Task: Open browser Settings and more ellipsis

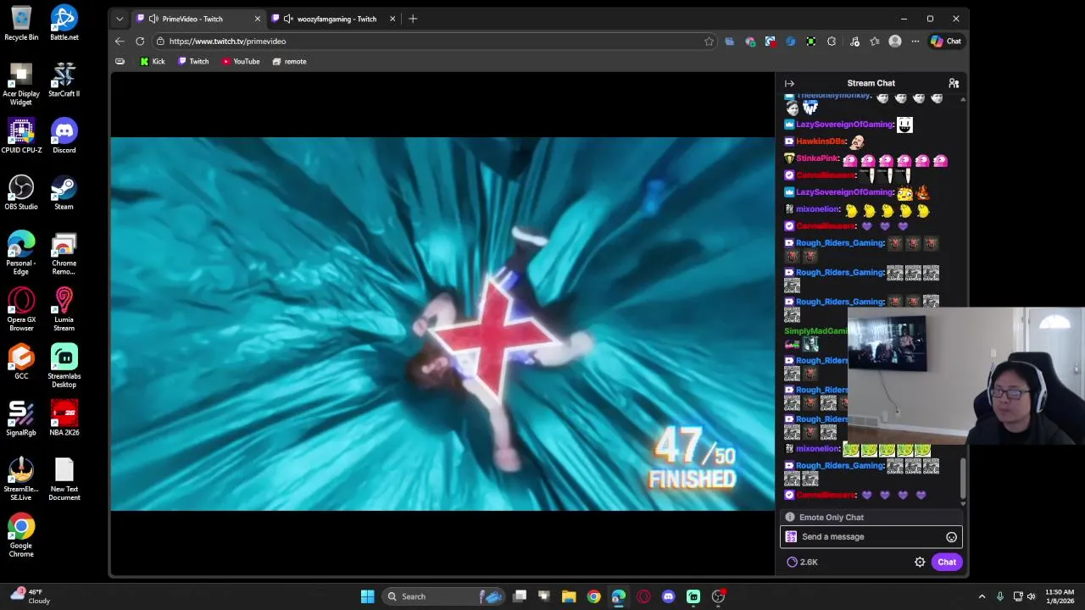Action: 915,42
